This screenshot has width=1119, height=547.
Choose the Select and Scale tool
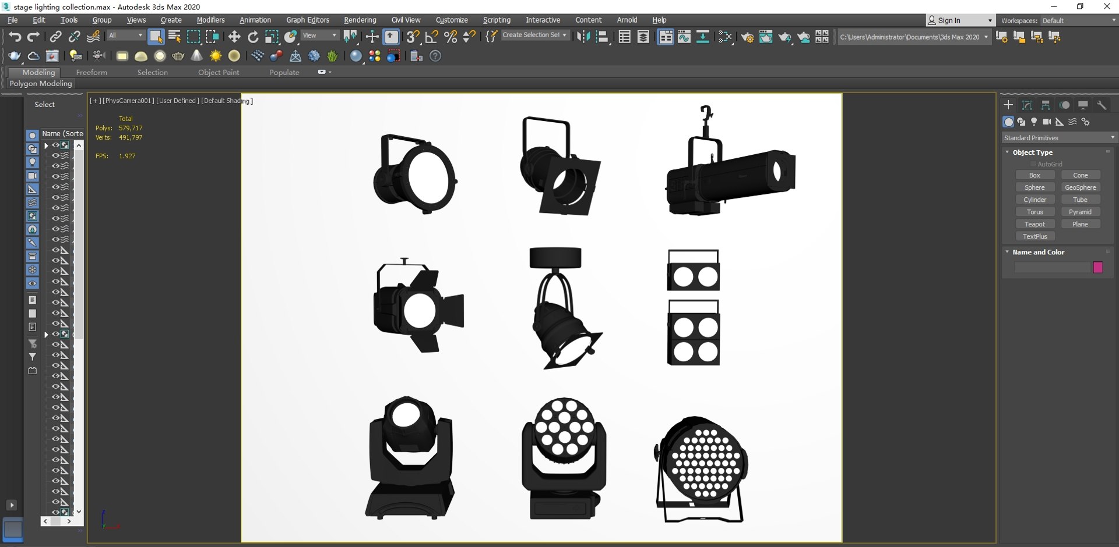(x=272, y=37)
